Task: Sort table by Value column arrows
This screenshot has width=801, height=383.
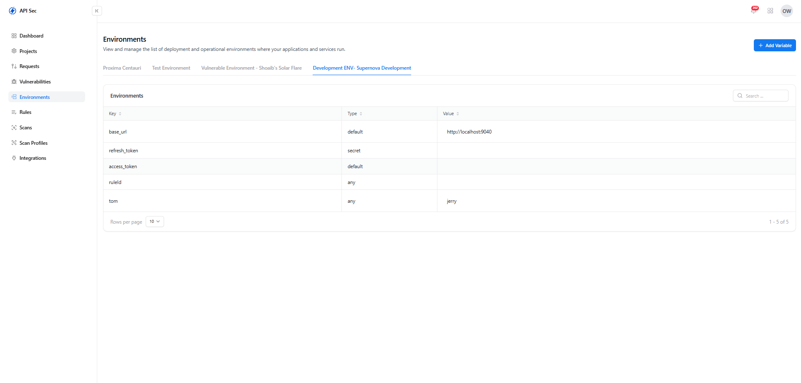Action: (x=458, y=114)
